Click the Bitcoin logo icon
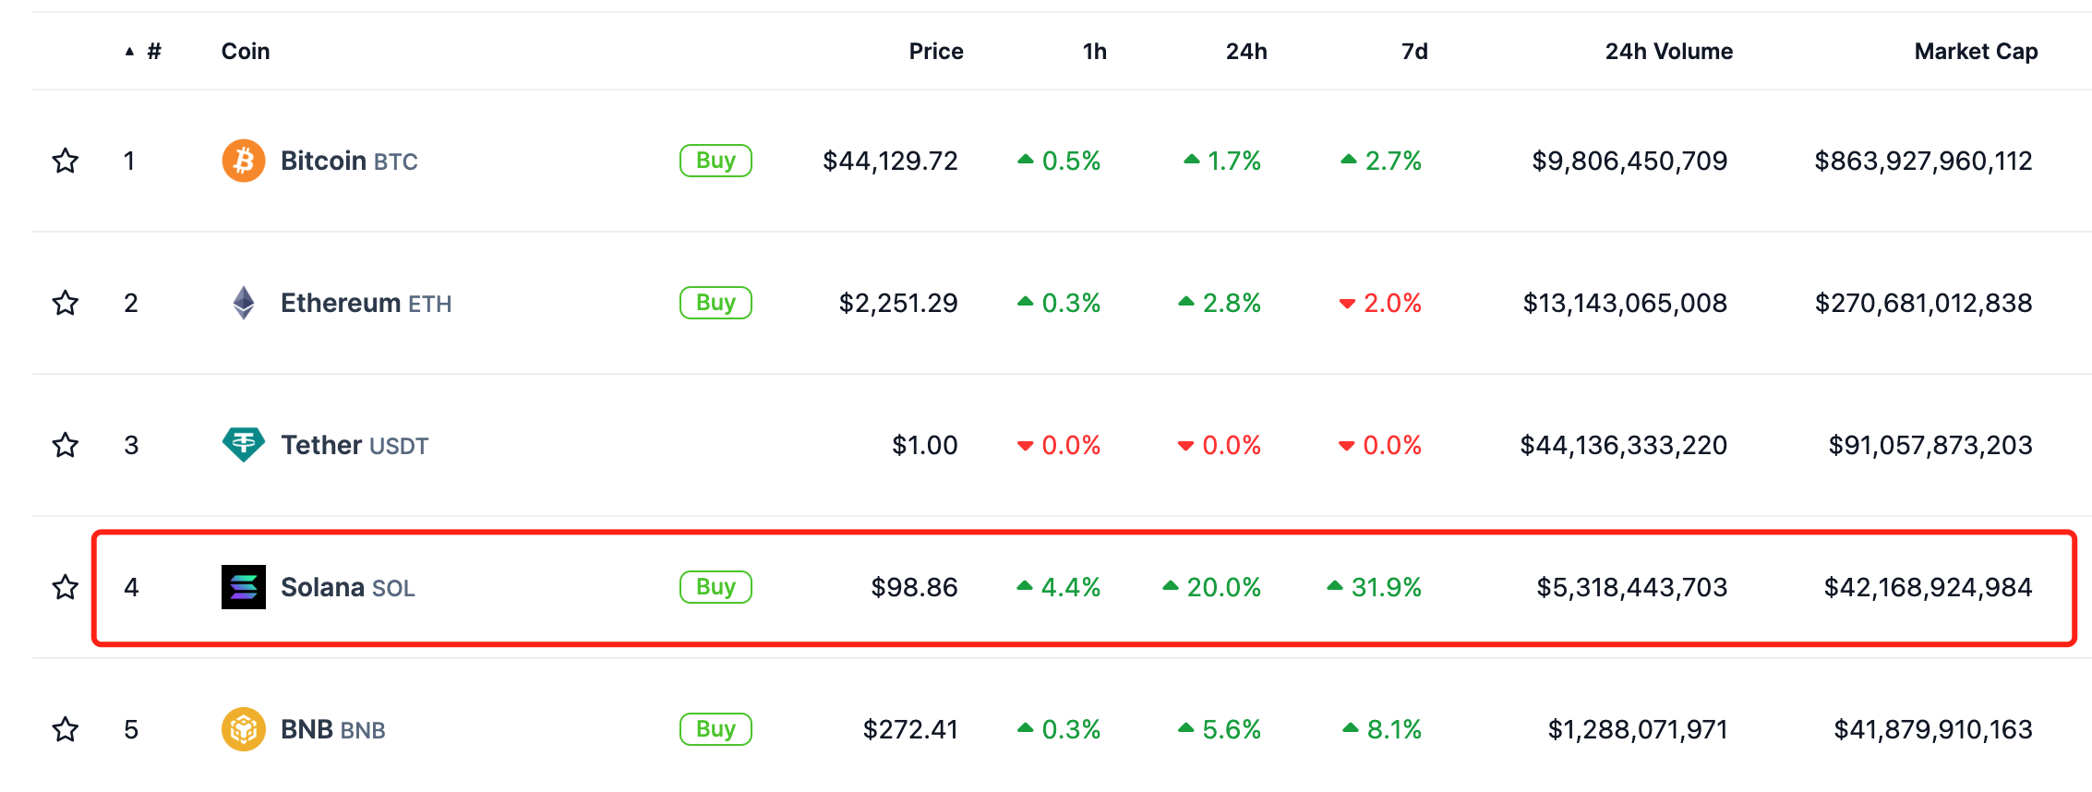The height and width of the screenshot is (792, 2092). [x=243, y=162]
